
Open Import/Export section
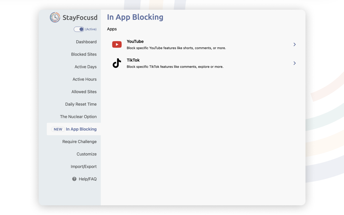tap(84, 167)
